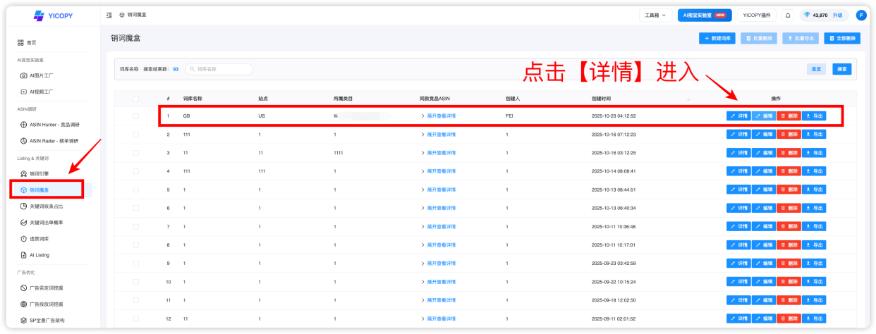Click 详情 for row number 5

[738, 190]
